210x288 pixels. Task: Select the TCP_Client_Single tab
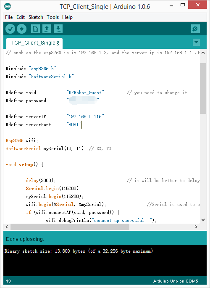coord(35,43)
